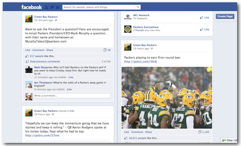Open Green Bay Packers name on shared link post
Image resolution: width=241 pixels, height=146 pixels.
tap(46, 111)
